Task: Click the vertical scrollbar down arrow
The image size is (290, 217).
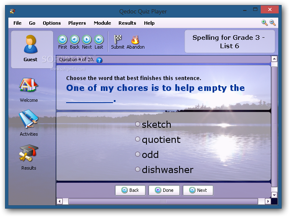Action: (274, 195)
